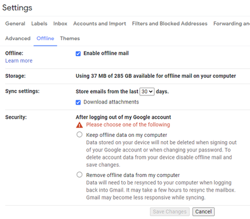Screen dimensions: 250x219
Task: Go to the Inbox settings tab
Action: tap(60, 24)
